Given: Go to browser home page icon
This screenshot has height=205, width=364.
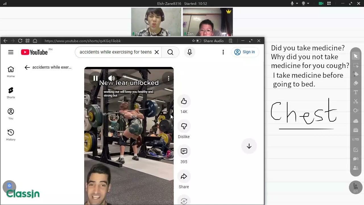Looking at the screenshot, I should [x=35, y=41].
